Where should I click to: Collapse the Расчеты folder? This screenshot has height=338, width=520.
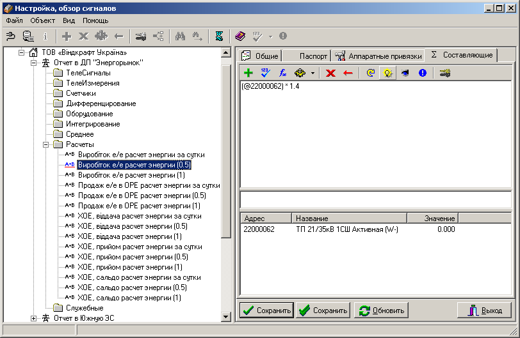45,144
